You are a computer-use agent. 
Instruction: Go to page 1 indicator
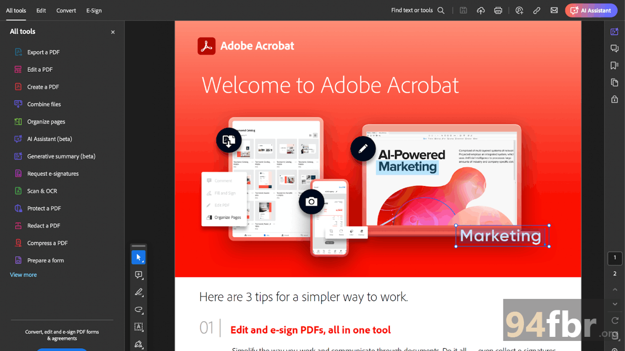(615, 258)
